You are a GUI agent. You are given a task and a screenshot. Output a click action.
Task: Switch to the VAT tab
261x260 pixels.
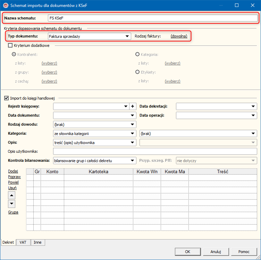[24, 243]
